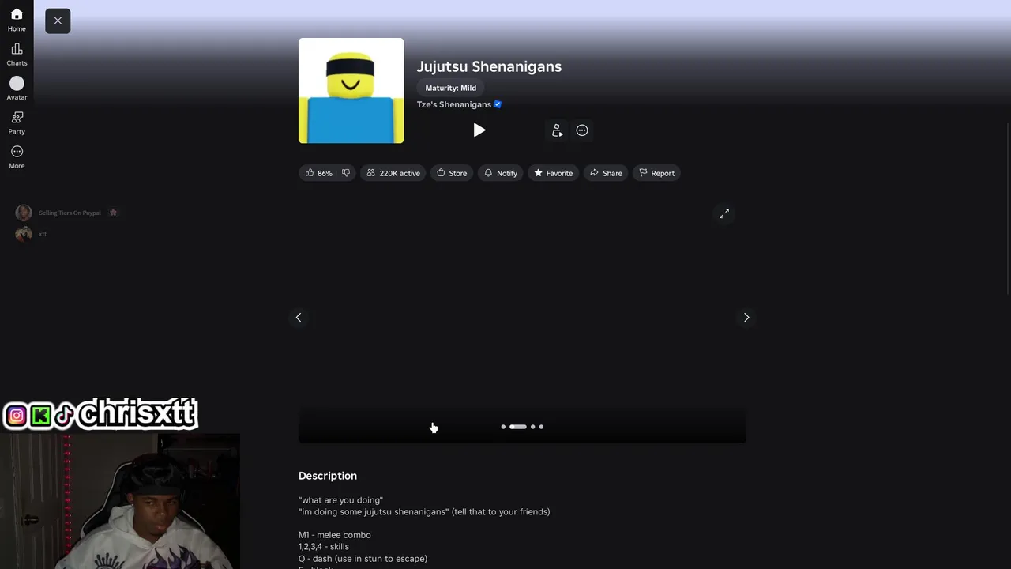
Task: Add the game to Favorites
Action: pyautogui.click(x=553, y=173)
